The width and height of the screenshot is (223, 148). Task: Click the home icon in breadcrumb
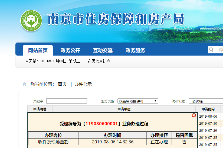(24, 84)
